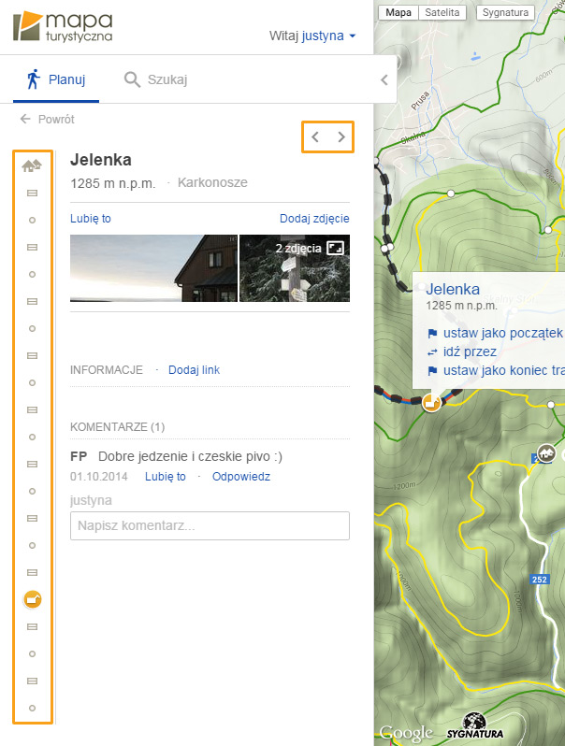The width and height of the screenshot is (565, 746).
Task: Click Dodaj zdjęcie link
Action: 314,219
